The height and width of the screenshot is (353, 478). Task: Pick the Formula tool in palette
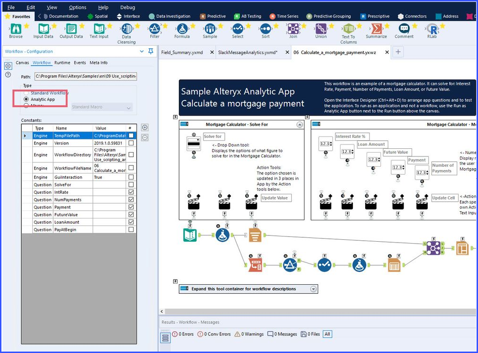[182, 29]
